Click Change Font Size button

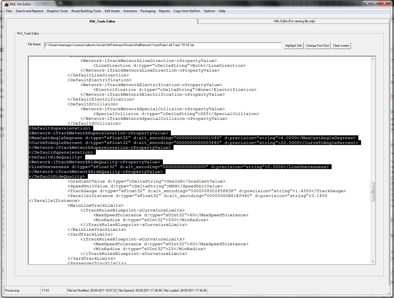point(317,46)
